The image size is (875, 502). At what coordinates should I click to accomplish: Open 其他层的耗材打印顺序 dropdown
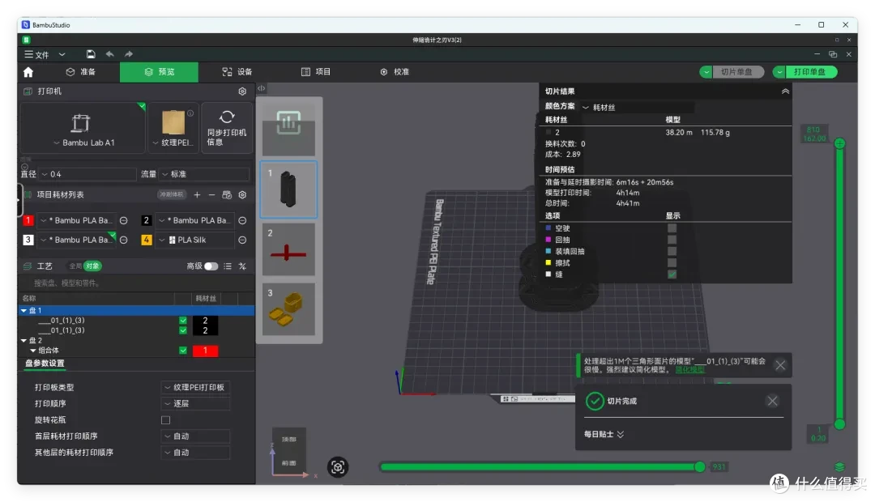pos(195,453)
